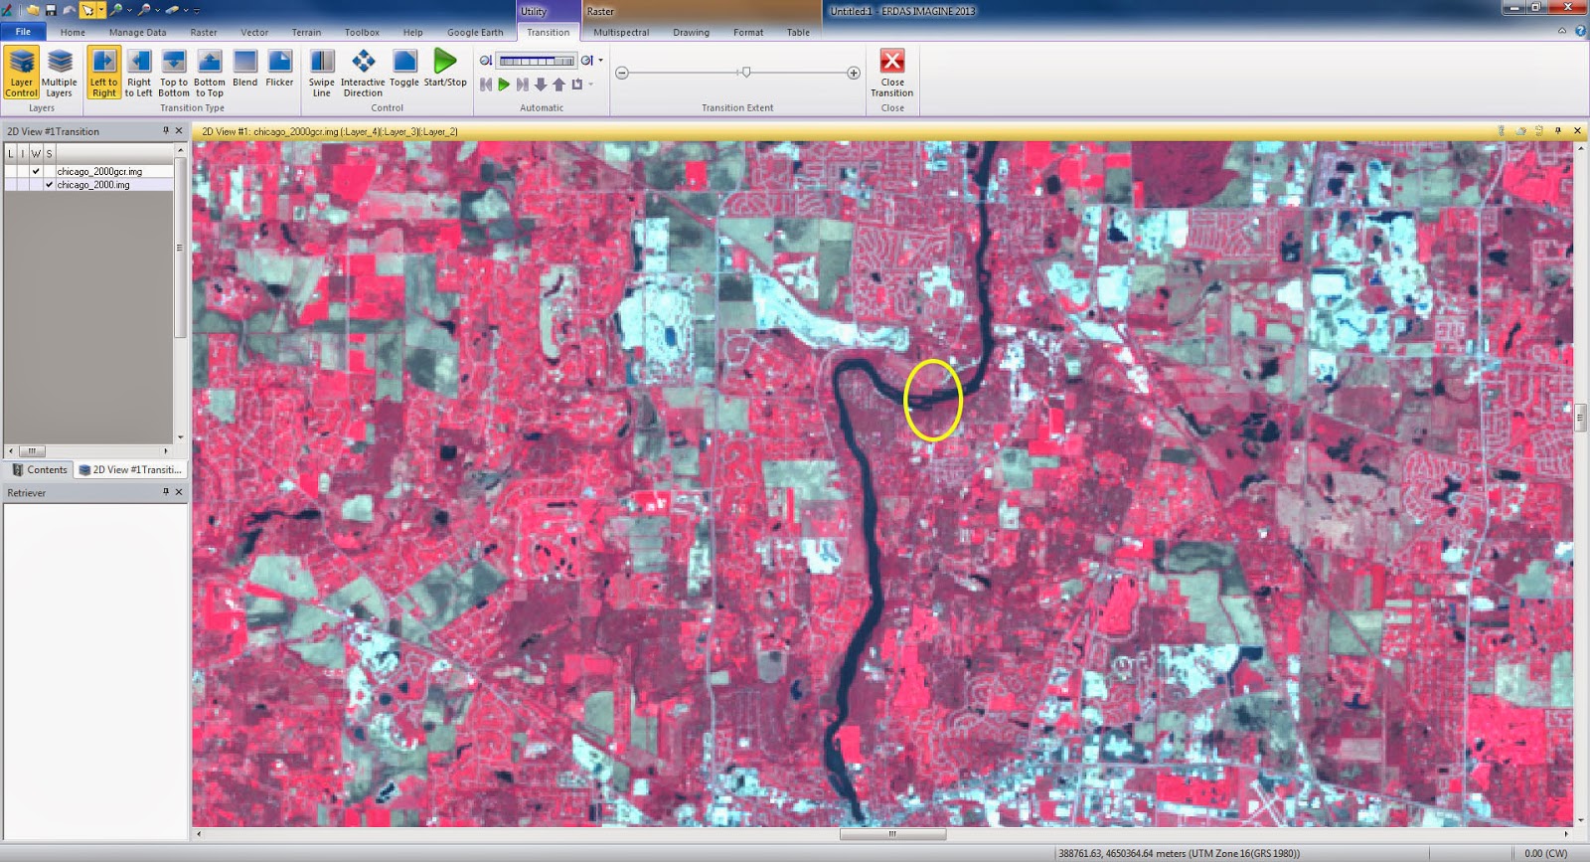Increase transition extent with plus button

pos(854,73)
